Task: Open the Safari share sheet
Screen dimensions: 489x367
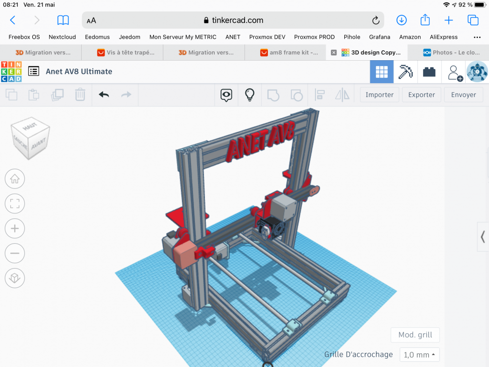Action: point(425,20)
